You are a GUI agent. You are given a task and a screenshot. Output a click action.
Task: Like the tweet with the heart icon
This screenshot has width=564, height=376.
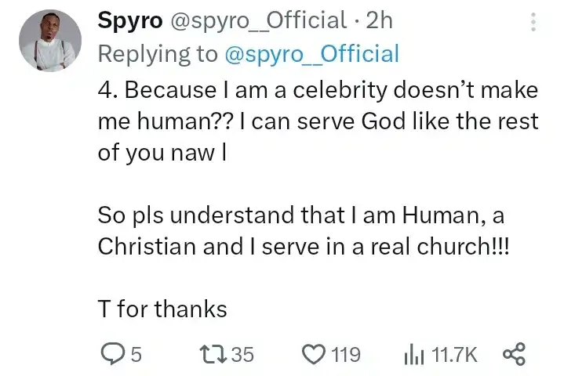pyautogui.click(x=311, y=354)
